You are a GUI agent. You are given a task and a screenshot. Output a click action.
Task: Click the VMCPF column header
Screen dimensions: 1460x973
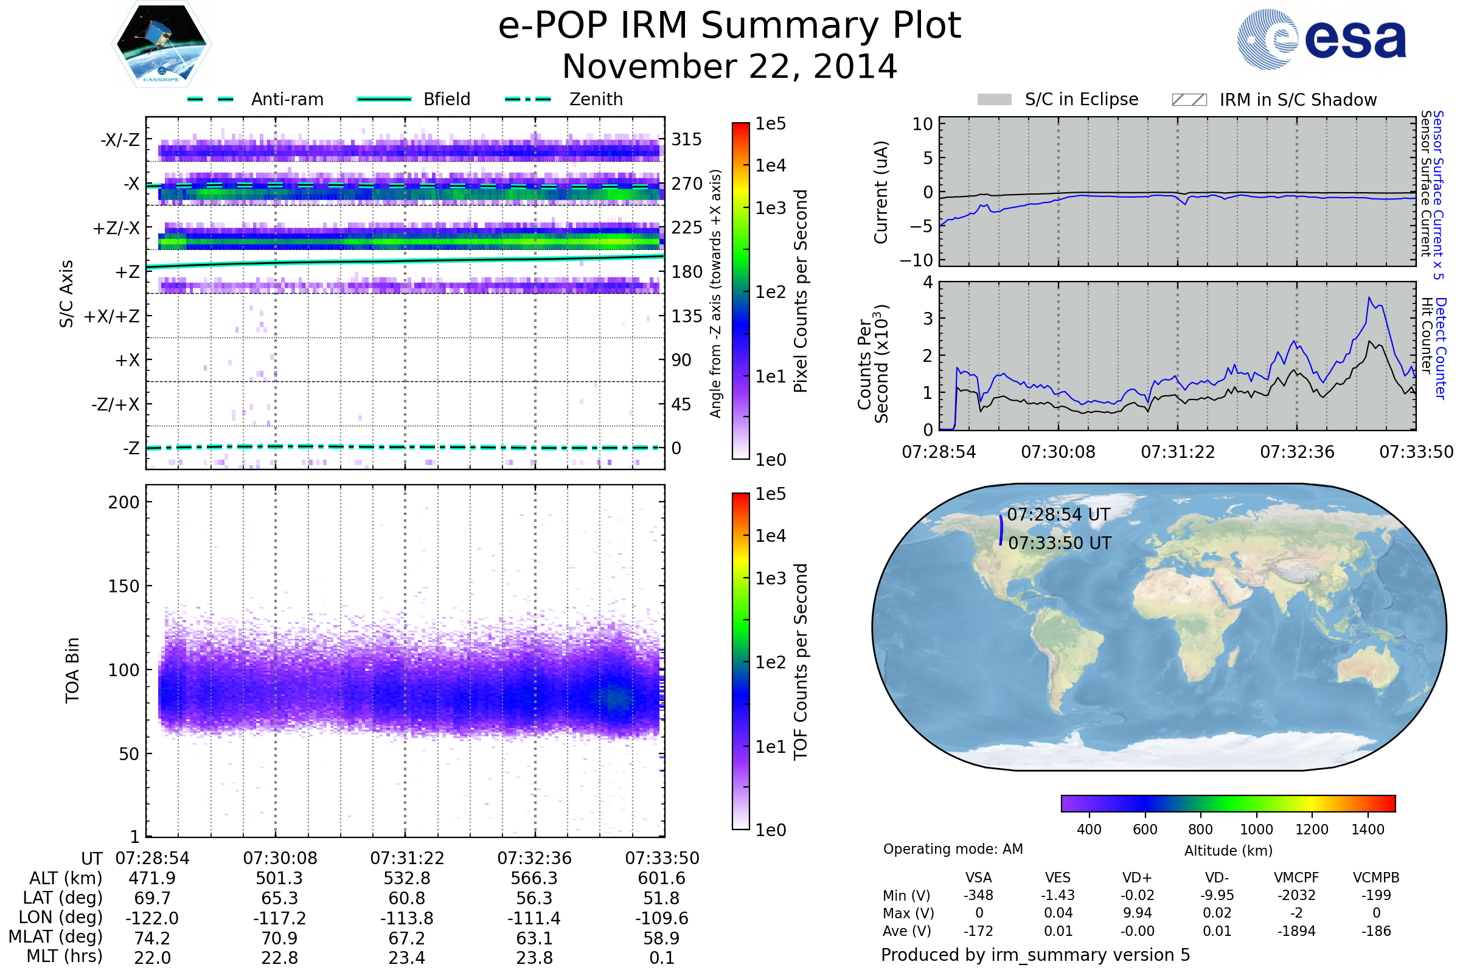(1296, 878)
